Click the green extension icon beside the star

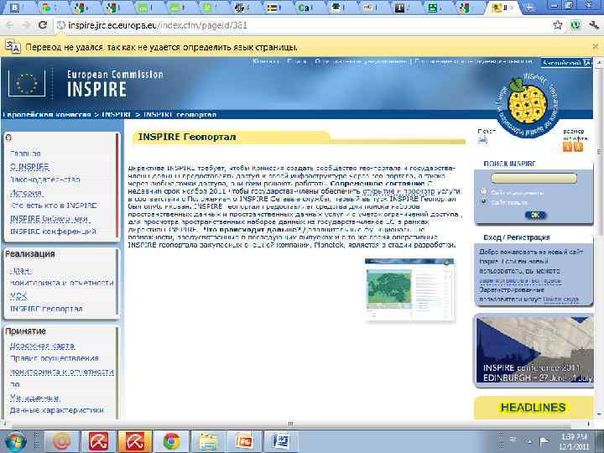pyautogui.click(x=575, y=25)
